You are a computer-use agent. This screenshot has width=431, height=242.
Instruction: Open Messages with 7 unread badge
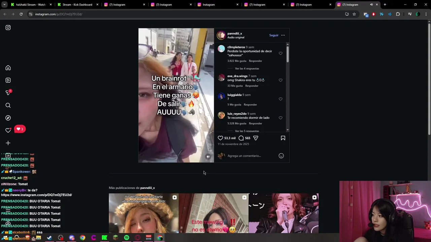pos(8,92)
